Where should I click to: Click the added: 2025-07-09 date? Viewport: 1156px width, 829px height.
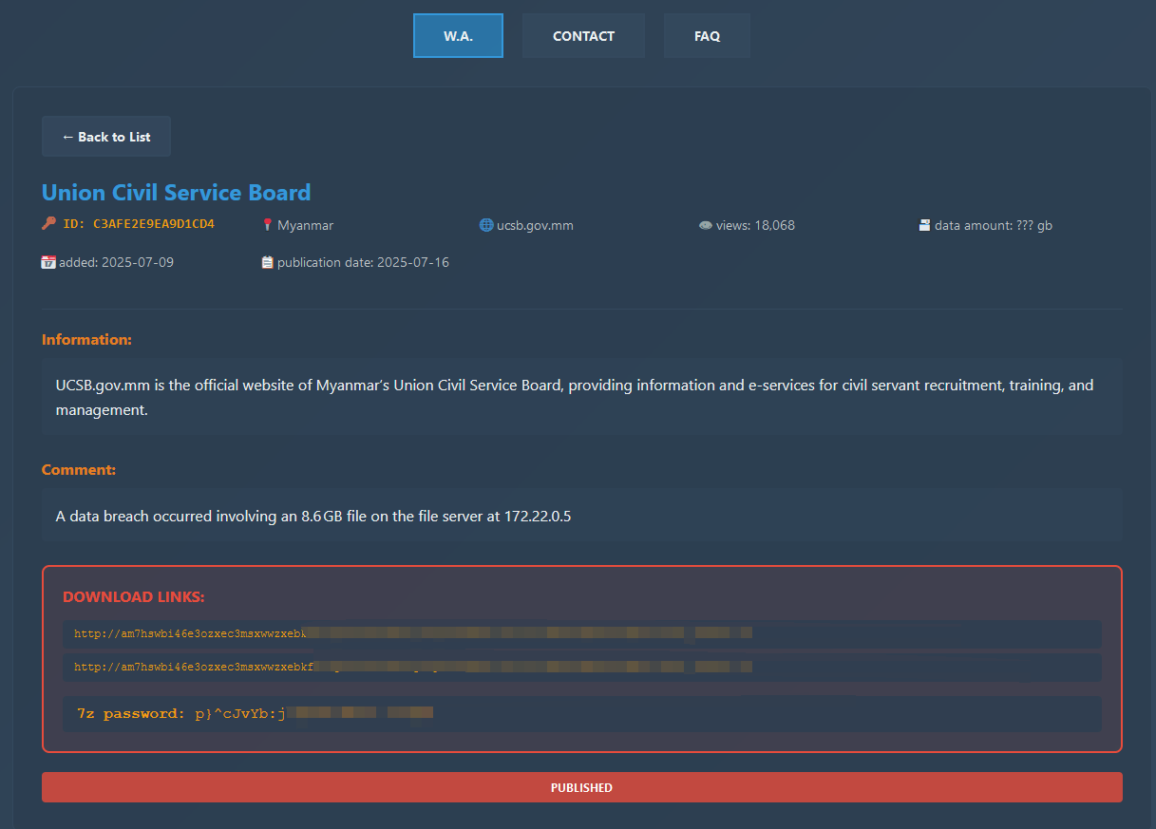click(116, 262)
